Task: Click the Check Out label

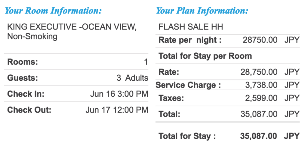Action: click(29, 110)
